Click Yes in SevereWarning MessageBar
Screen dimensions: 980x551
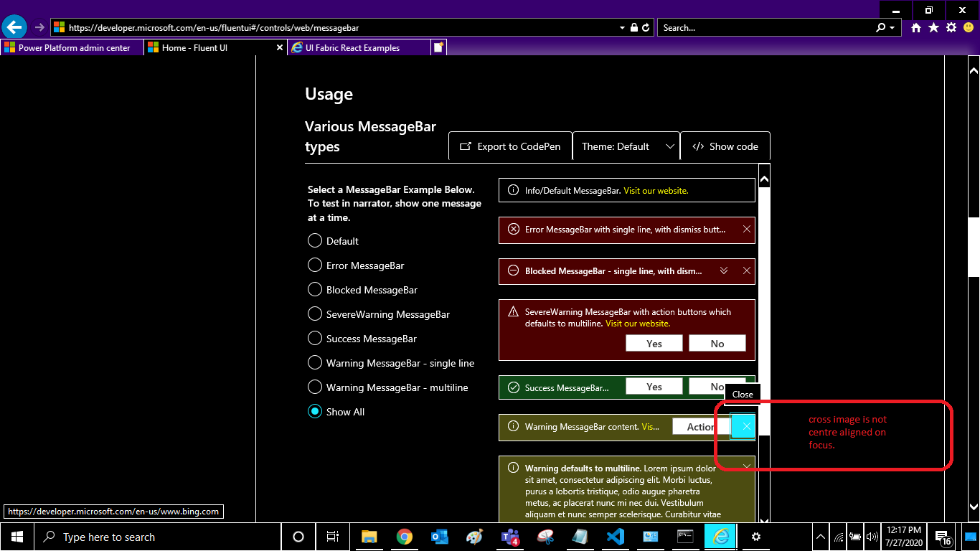pyautogui.click(x=654, y=344)
